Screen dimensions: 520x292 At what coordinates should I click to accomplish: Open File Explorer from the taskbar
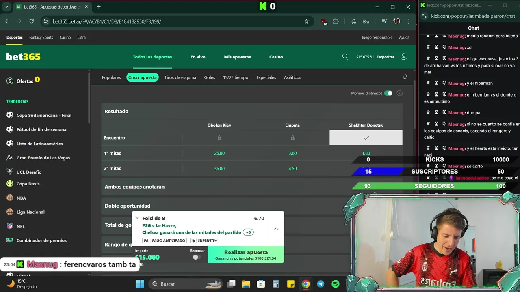pos(246,284)
